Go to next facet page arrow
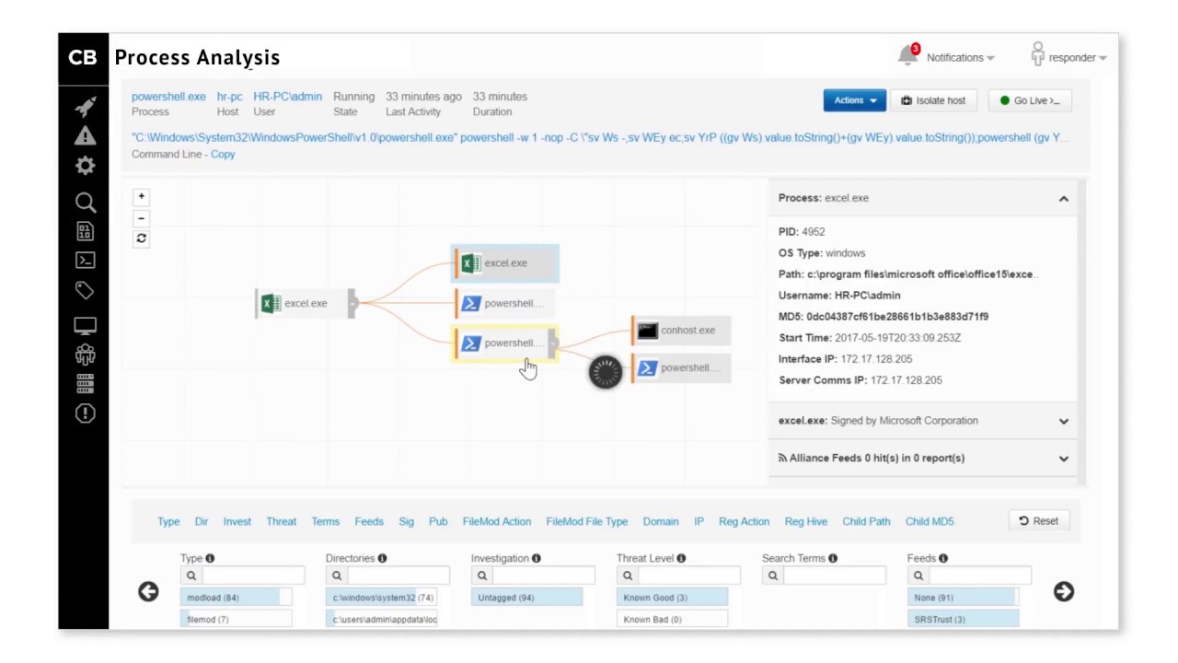This screenshot has width=1178, height=663. click(1063, 591)
